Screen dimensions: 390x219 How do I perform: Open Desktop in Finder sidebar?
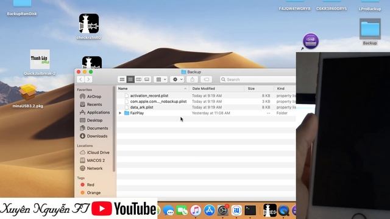94,120
